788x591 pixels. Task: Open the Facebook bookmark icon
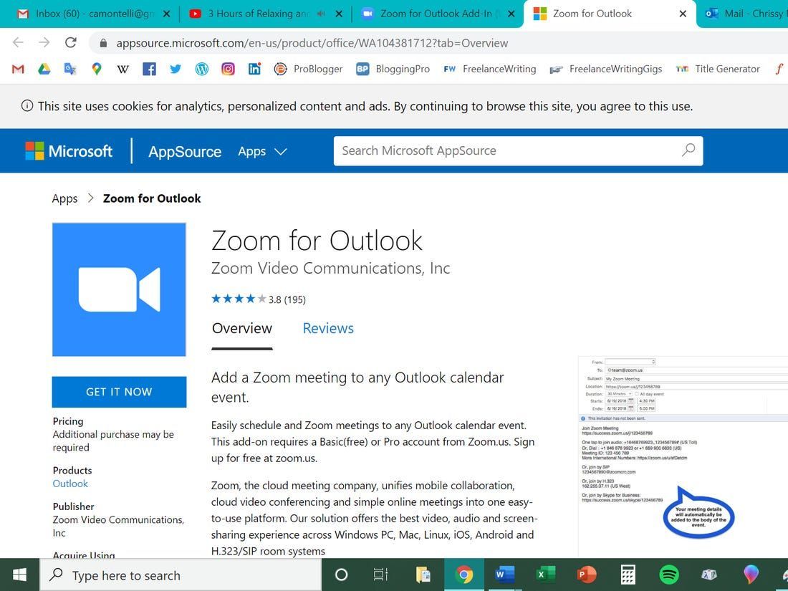[x=149, y=69]
